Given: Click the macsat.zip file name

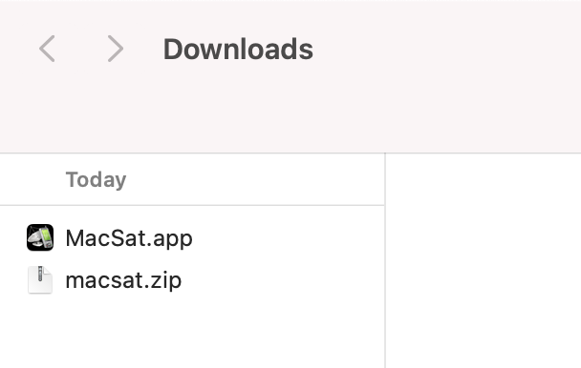Looking at the screenshot, I should (x=123, y=280).
